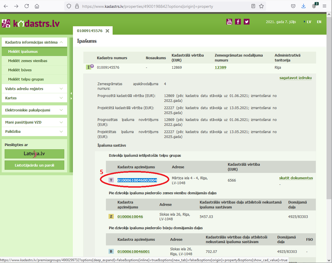Image resolution: width=332 pixels, height=263 pixels.
Task: Log in with Latvija.lv button
Action: tap(34, 154)
